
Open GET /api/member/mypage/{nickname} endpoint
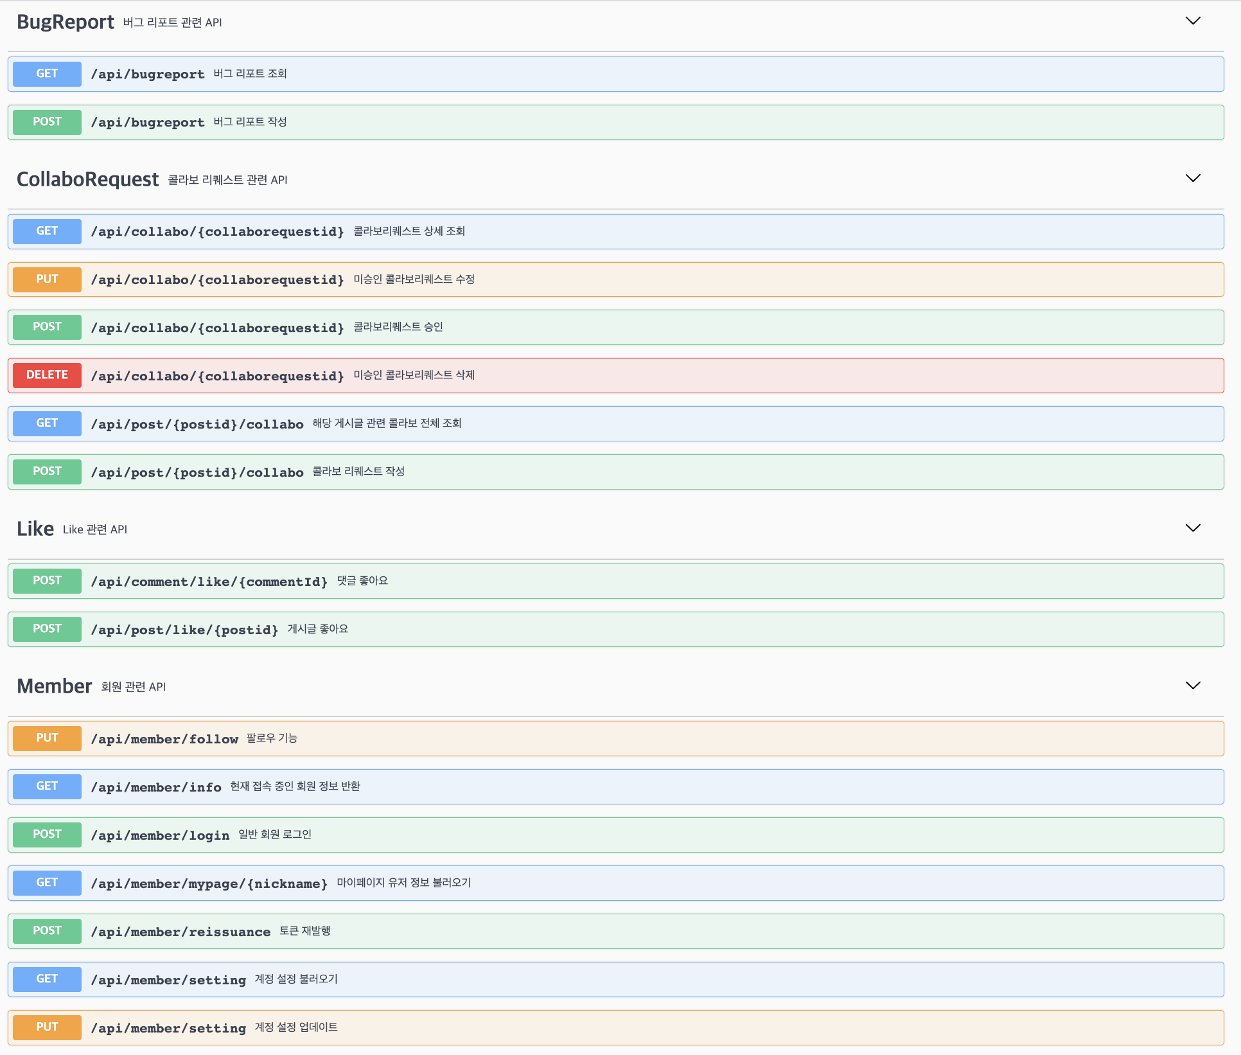point(209,883)
